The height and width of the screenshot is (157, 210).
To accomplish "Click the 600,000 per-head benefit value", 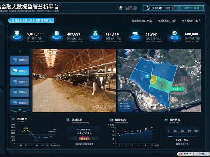I will point(191,34).
